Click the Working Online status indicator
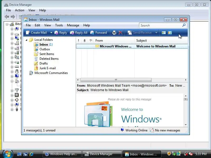Viewport: 211px width, 158px height. pos(134,130)
